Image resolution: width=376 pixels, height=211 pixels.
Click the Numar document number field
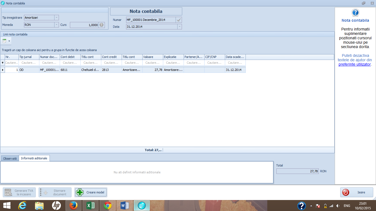151,20
